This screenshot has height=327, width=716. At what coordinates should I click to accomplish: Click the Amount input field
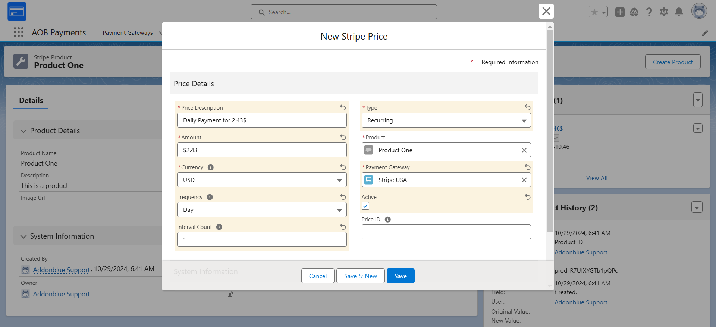(x=262, y=150)
